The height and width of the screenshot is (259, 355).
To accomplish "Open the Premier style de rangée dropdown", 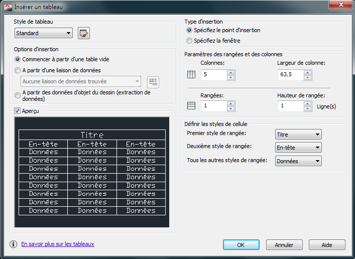I will 298,135.
